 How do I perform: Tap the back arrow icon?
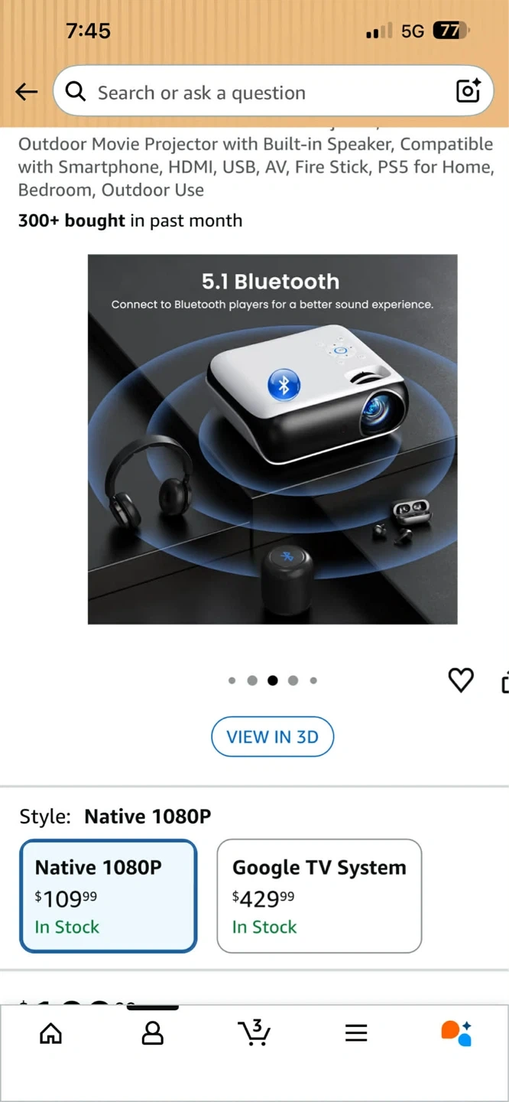27,93
